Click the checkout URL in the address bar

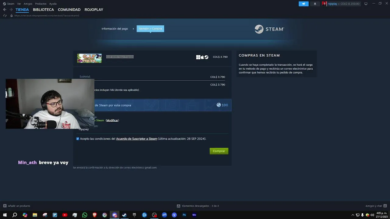(x=47, y=16)
